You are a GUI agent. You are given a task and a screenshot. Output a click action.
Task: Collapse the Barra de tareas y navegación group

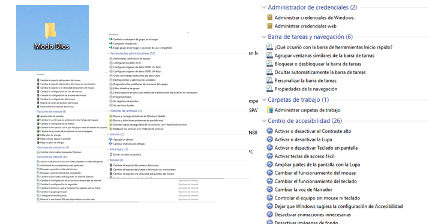(264, 37)
